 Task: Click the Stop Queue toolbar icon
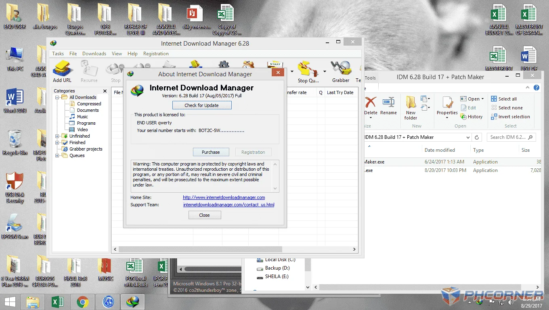point(308,71)
